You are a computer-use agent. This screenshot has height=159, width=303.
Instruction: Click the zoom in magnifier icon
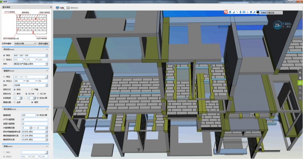(300, 88)
